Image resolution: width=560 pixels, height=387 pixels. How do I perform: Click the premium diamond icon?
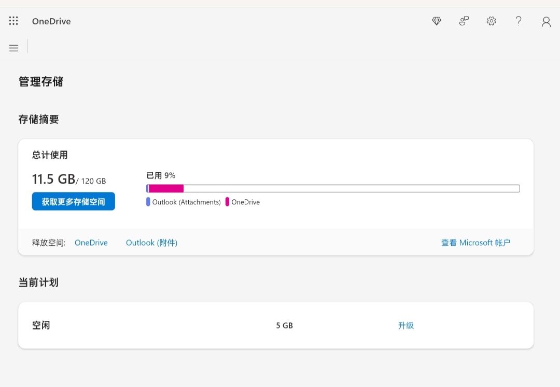coord(437,21)
